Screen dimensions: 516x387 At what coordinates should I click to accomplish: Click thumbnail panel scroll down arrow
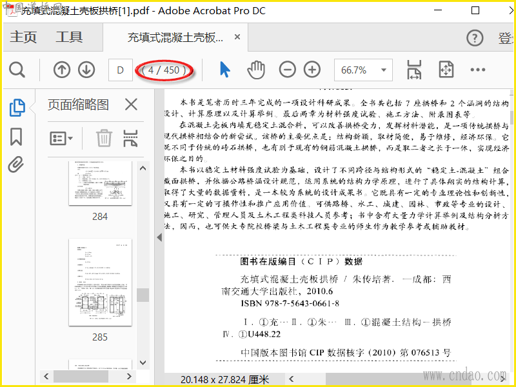[143, 362]
